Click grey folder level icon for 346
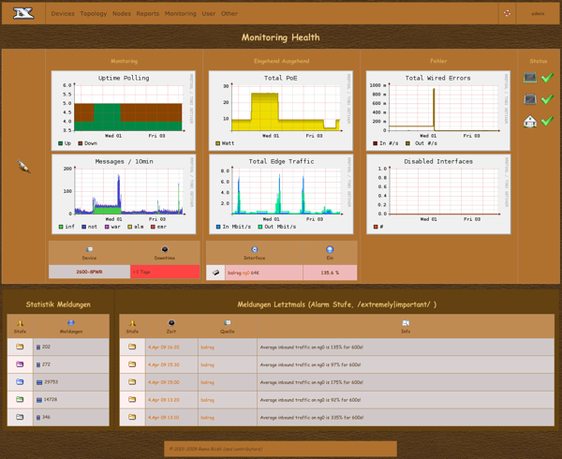The image size is (562, 459). point(20,417)
